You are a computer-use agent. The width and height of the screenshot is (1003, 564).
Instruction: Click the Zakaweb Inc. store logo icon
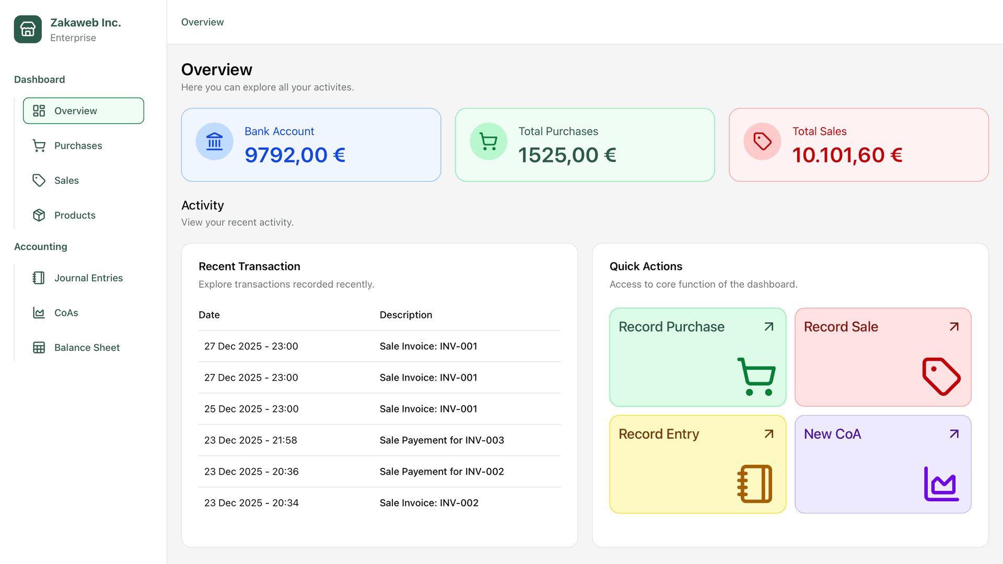28,29
